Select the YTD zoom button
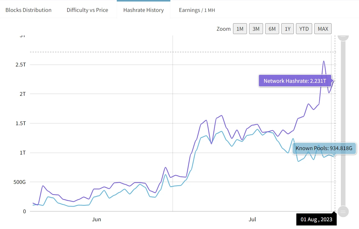This screenshot has width=359, height=229. [304, 29]
